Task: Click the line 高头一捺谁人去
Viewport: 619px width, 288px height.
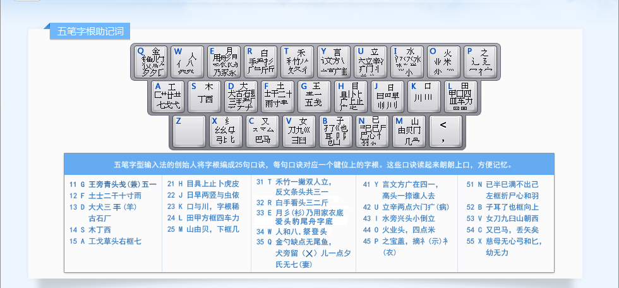Action: point(409,196)
